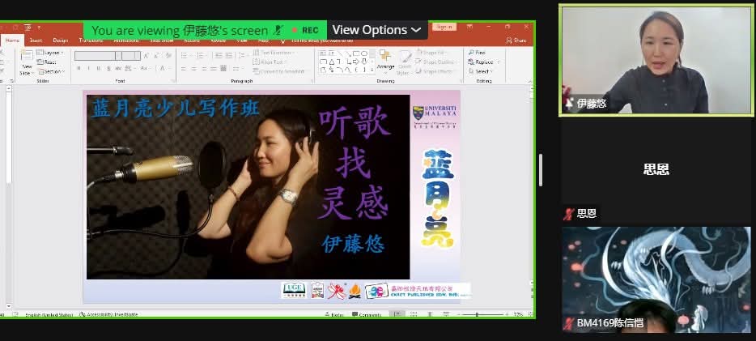Decrease font size with the smaller A icon
Viewport: 756px width, 341px height.
156,55
